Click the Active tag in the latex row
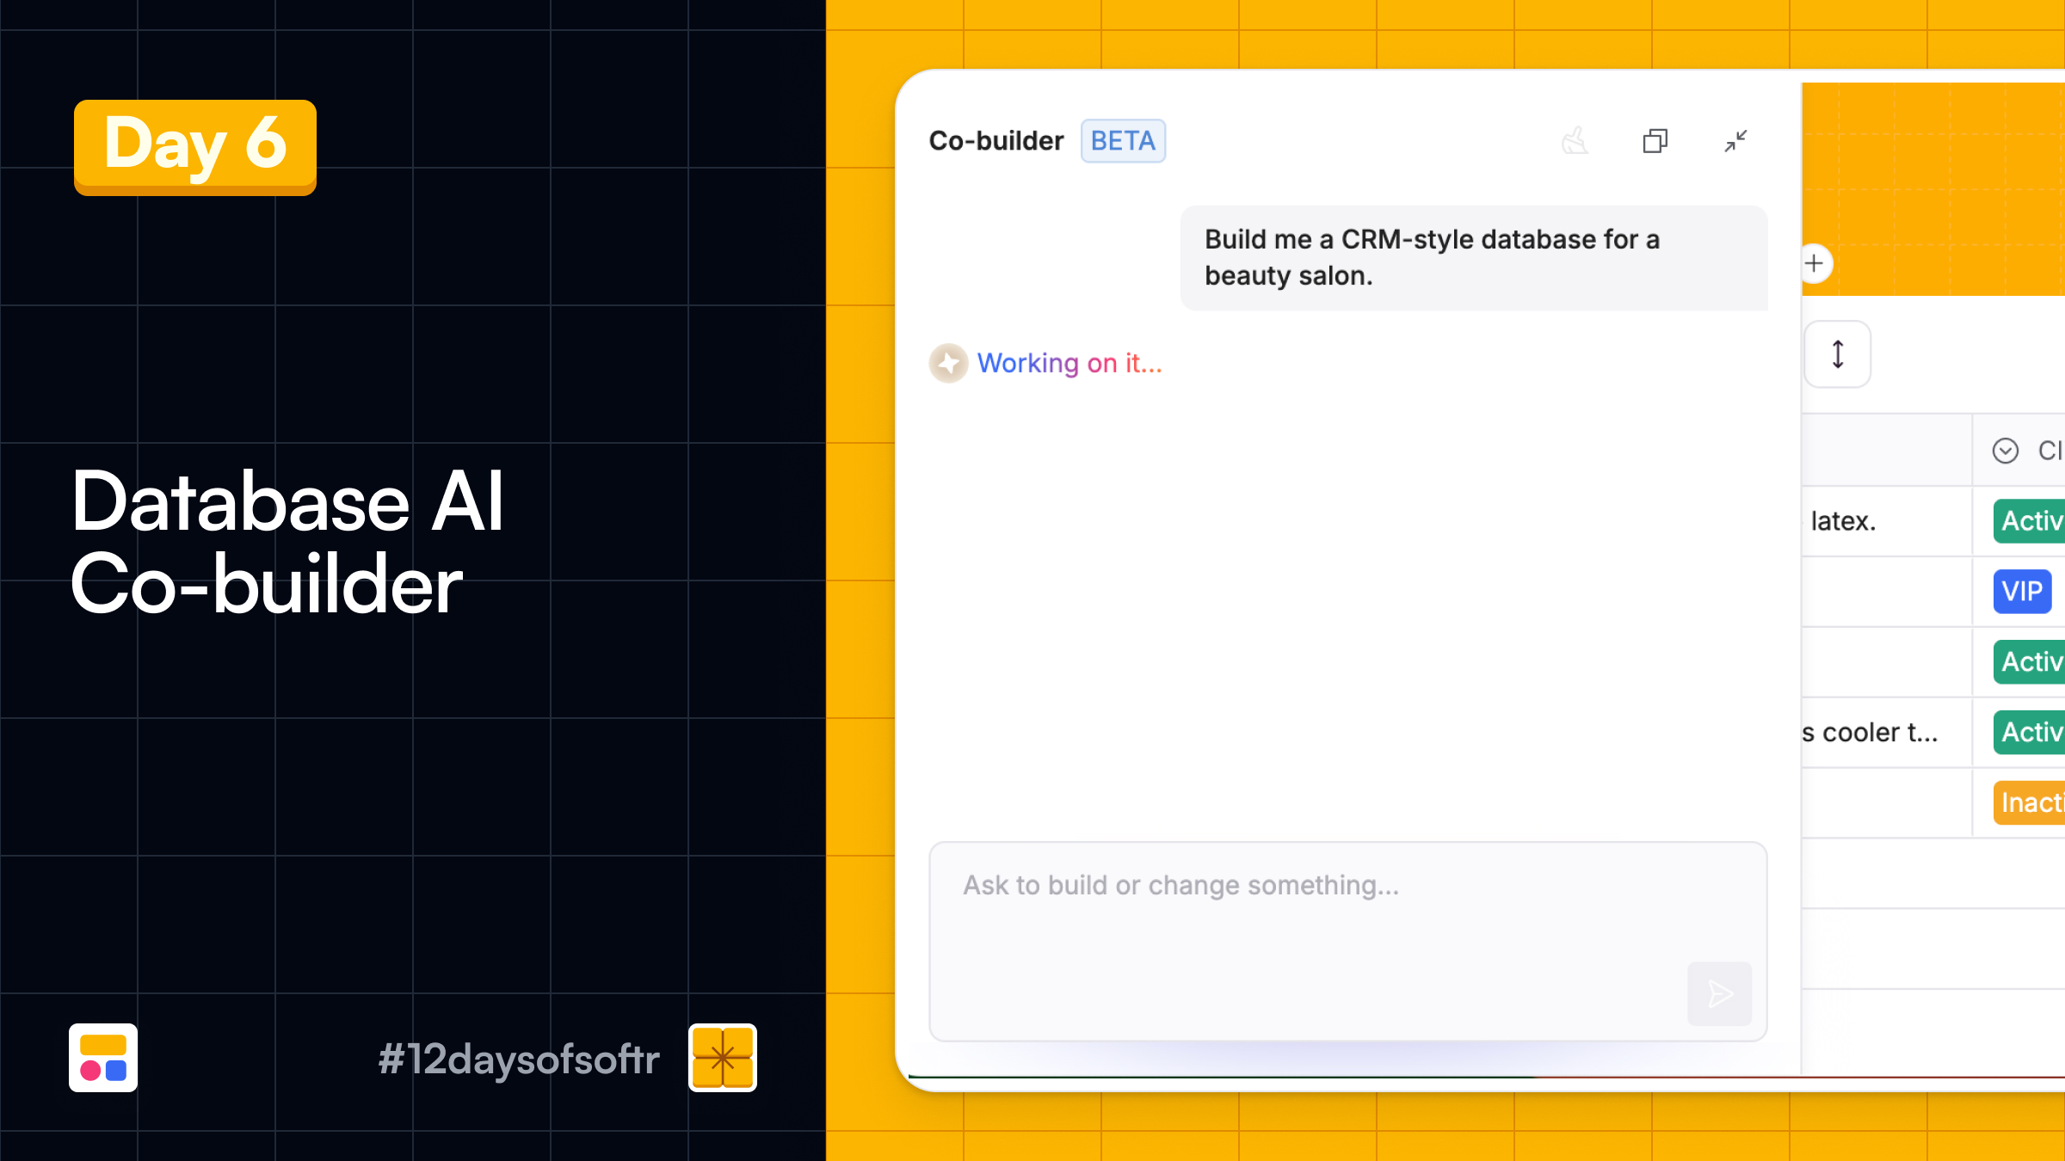 (2030, 521)
